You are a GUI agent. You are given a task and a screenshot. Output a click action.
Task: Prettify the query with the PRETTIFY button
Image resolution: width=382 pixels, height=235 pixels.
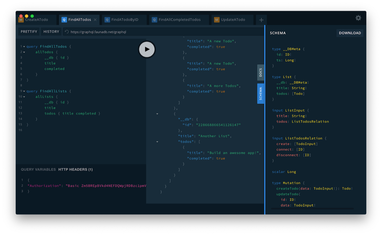pos(29,32)
